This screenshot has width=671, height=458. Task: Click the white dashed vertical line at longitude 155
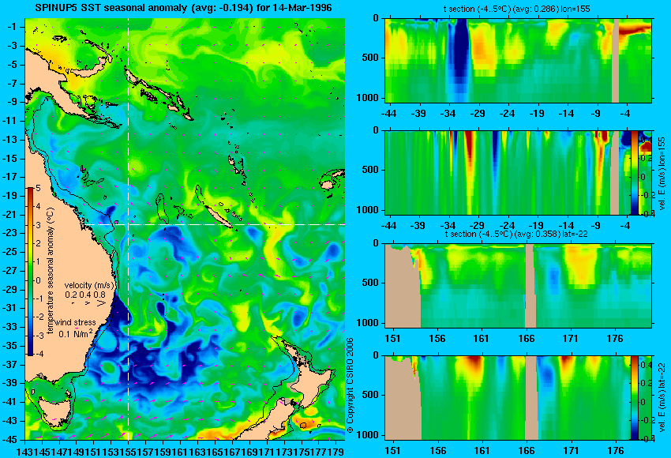(x=128, y=229)
